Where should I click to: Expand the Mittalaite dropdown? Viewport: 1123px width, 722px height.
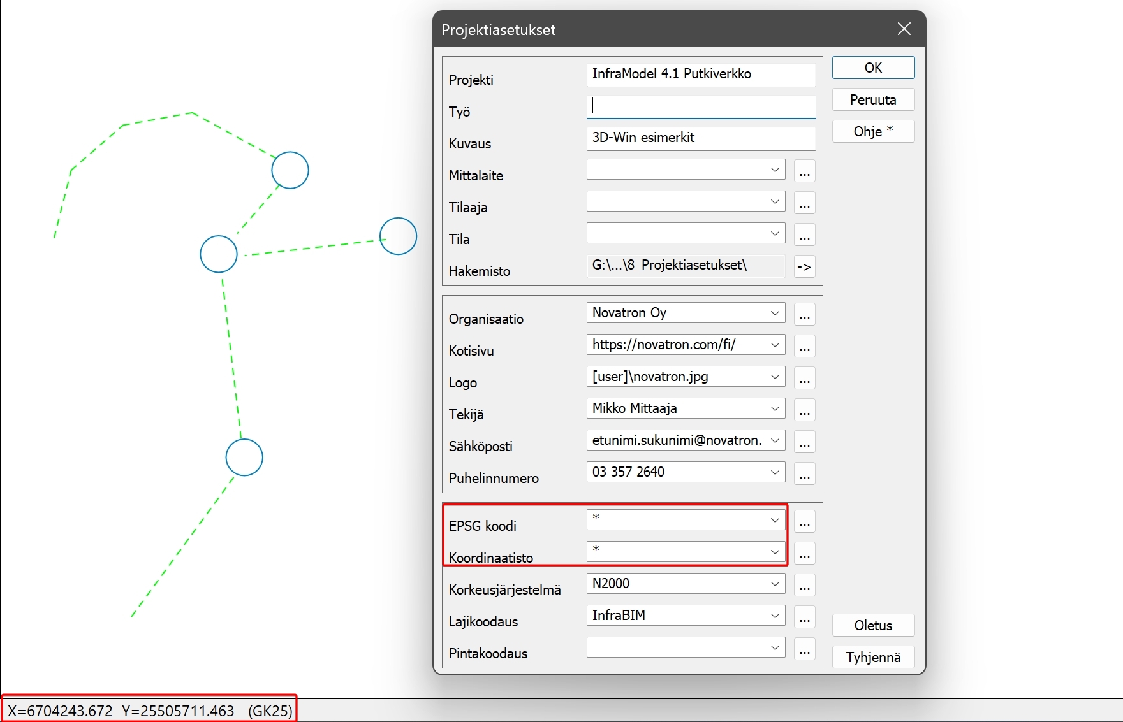coord(775,170)
